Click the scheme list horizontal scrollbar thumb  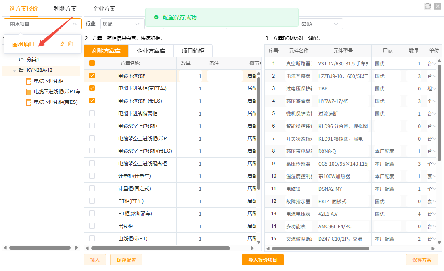[x=161, y=248]
